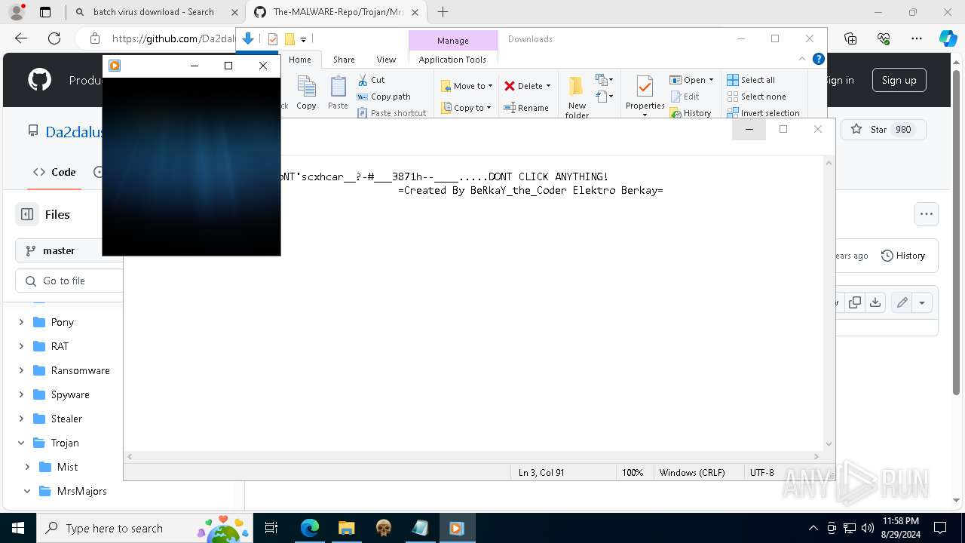Collapse the Trojan folder in tree
This screenshot has width=965, height=543.
[21, 443]
